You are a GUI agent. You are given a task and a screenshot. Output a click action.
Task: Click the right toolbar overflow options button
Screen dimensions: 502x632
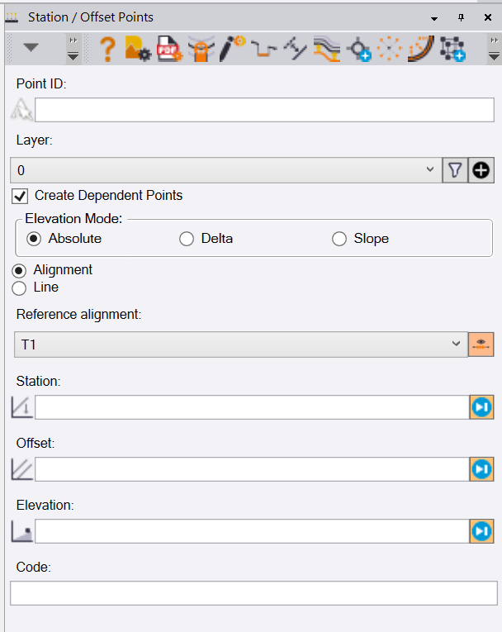pyautogui.click(x=493, y=50)
